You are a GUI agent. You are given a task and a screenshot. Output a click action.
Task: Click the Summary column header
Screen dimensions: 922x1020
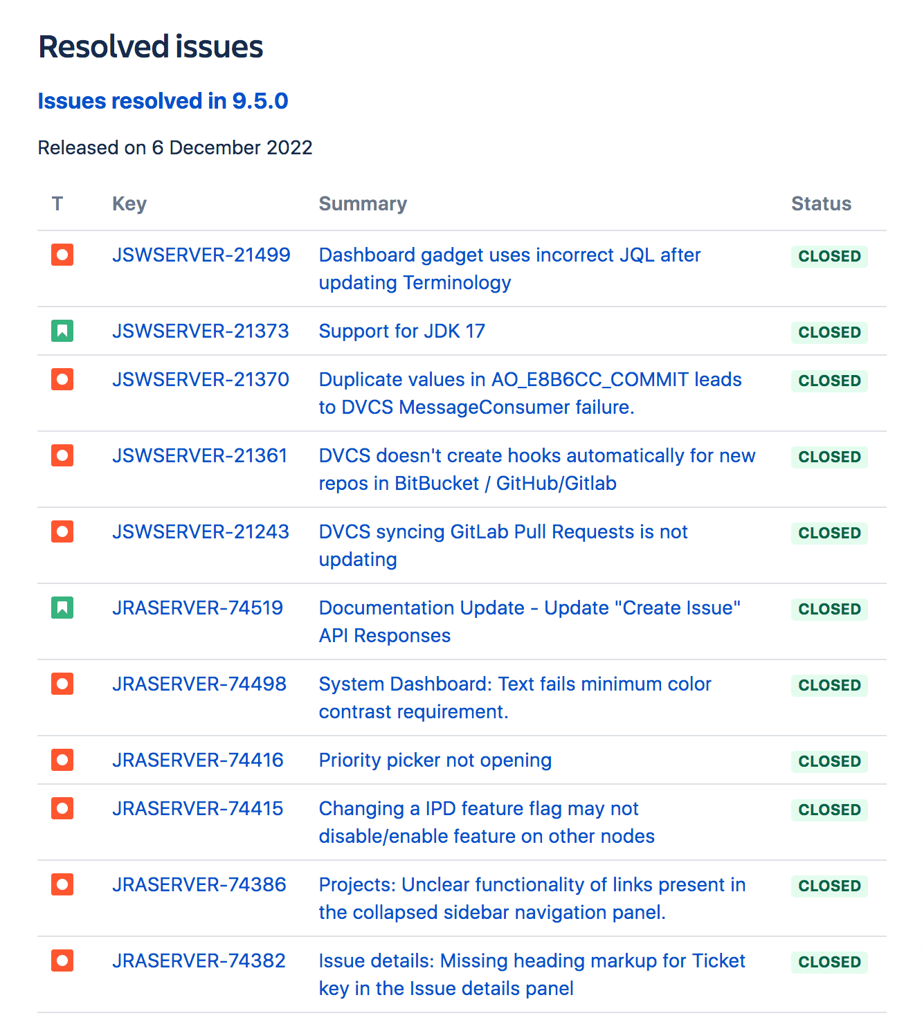[363, 204]
